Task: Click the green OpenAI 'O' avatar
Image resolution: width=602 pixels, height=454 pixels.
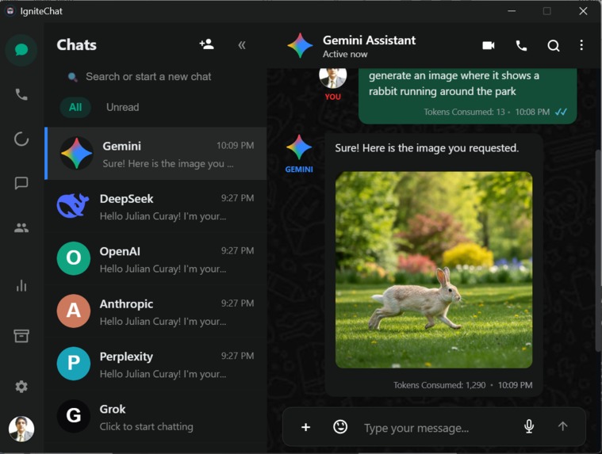Action: click(73, 258)
